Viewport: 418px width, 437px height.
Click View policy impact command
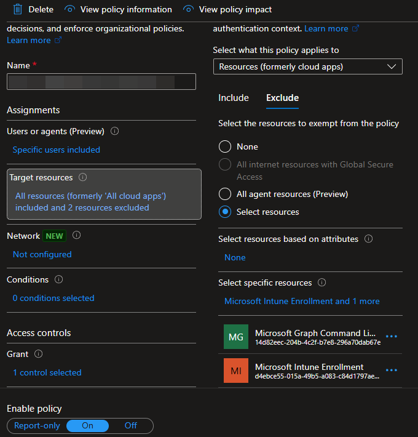click(x=235, y=9)
